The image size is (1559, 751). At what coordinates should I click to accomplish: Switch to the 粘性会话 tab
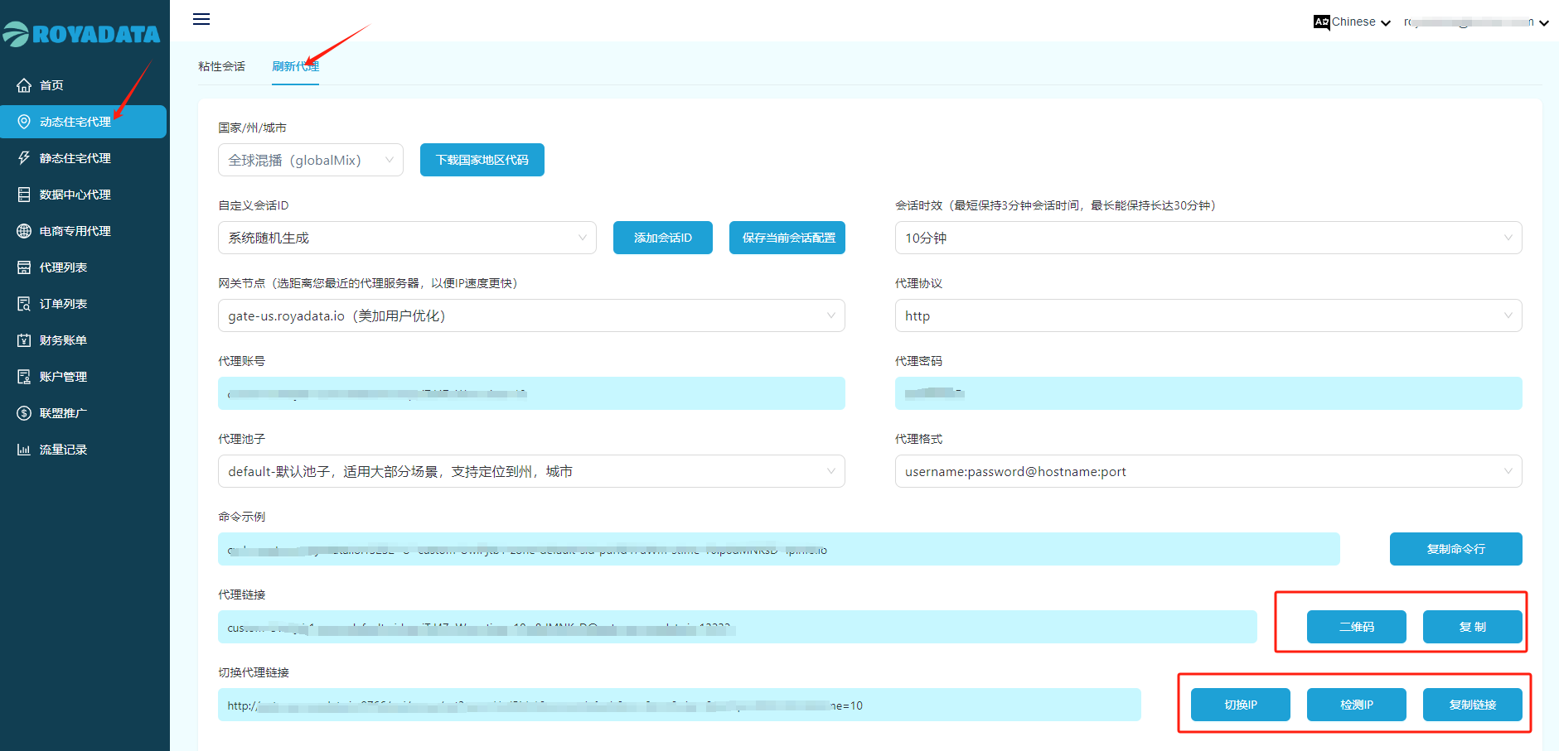click(221, 66)
